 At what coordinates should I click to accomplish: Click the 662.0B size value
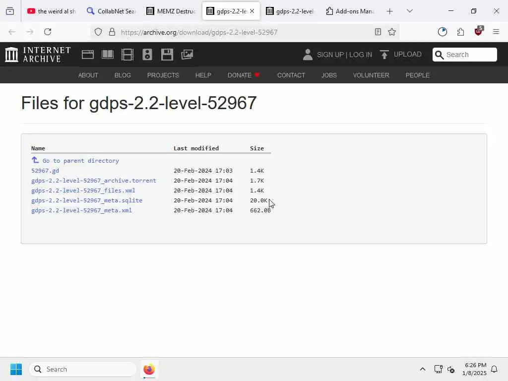[x=260, y=210]
